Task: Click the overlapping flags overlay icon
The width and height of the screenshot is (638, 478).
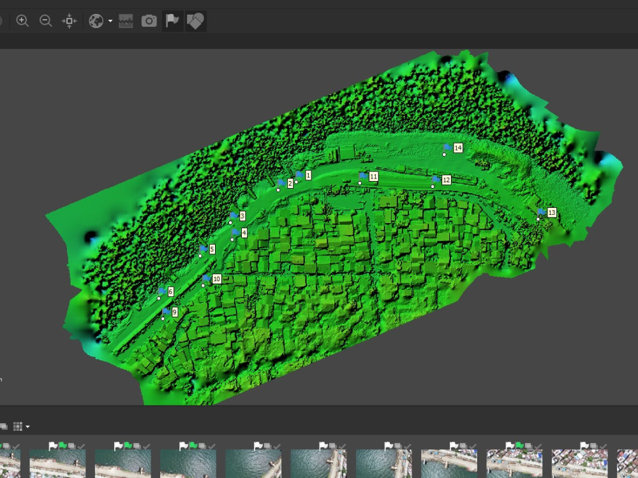Action: click(x=195, y=20)
